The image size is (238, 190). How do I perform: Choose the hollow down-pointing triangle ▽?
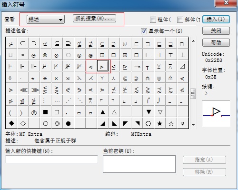pyautogui.click(x=160, y=112)
